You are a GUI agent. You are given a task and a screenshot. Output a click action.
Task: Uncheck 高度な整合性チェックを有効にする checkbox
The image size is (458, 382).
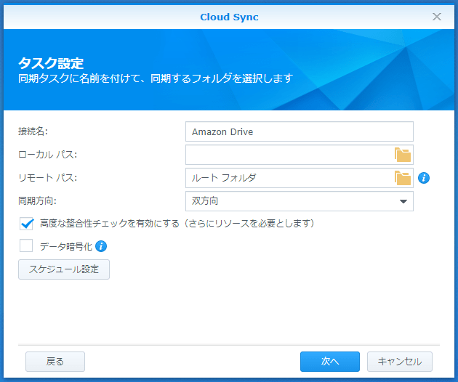[26, 224]
